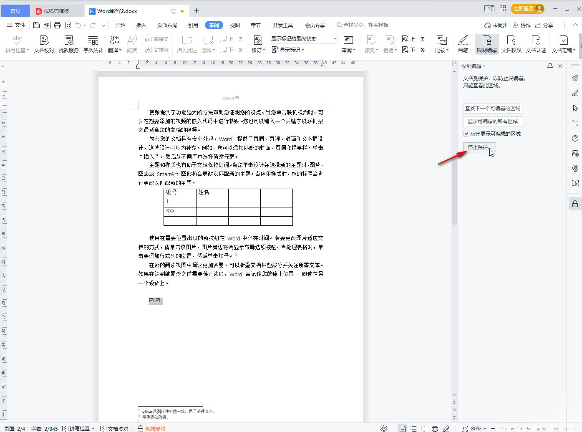Expand quick access toolbar customize arrow
The height and width of the screenshot is (432, 582).
103,25
